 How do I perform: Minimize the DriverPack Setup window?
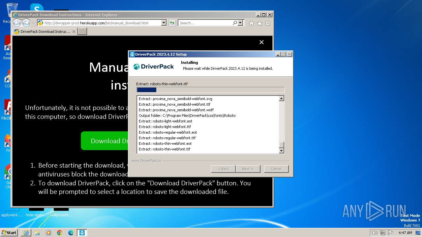[278, 54]
